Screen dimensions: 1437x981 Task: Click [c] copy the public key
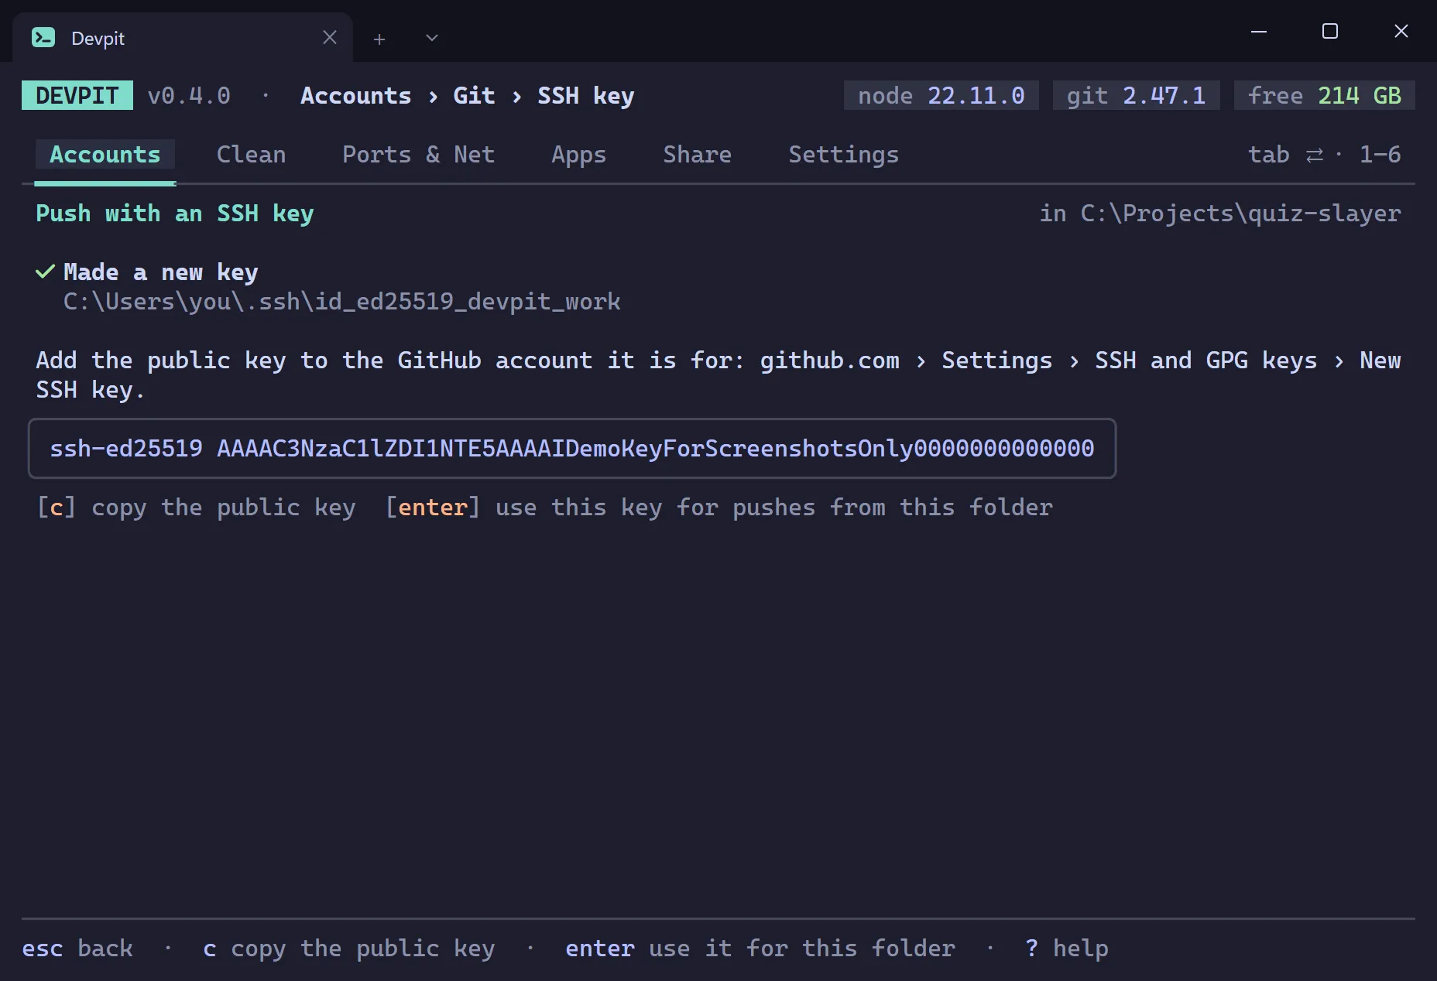coord(196,508)
